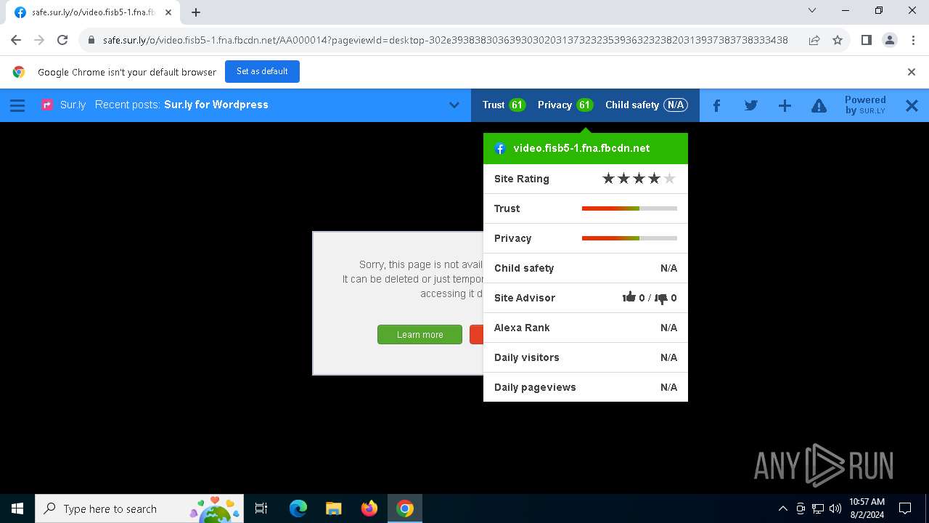This screenshot has width=929, height=523.
Task: Launch Firefox from taskbar
Action: (369, 508)
